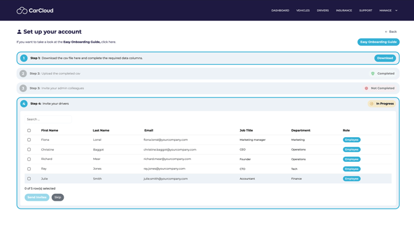Check the box for Ray Jones
The image size is (414, 234).
coord(29,169)
